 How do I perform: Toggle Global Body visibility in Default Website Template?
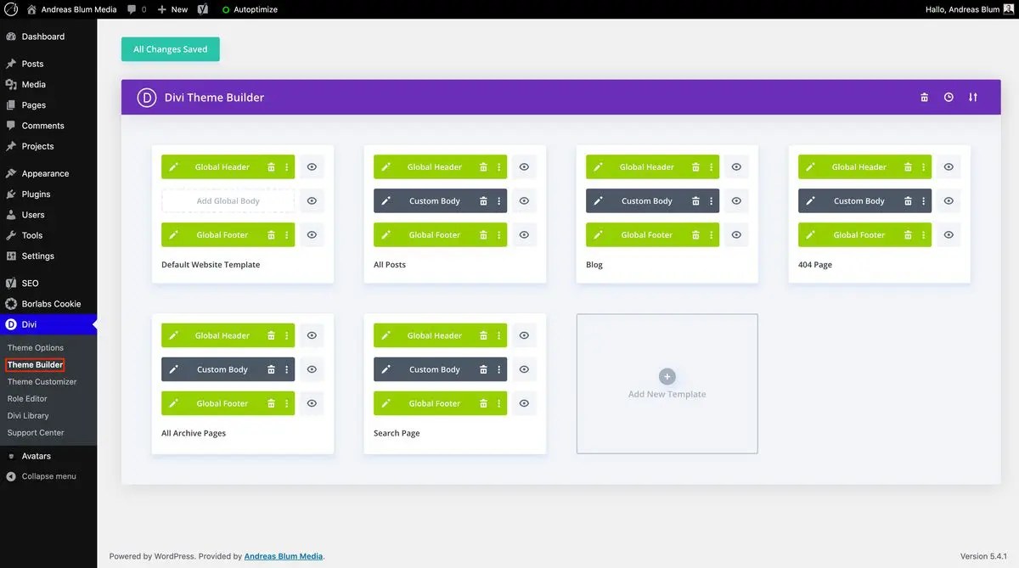coord(312,201)
